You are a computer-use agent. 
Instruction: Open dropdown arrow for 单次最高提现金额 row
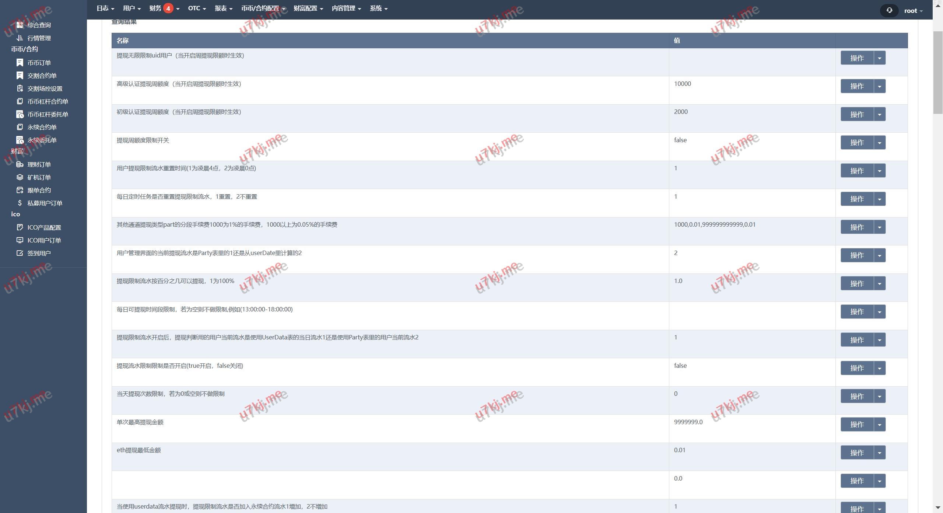click(880, 425)
